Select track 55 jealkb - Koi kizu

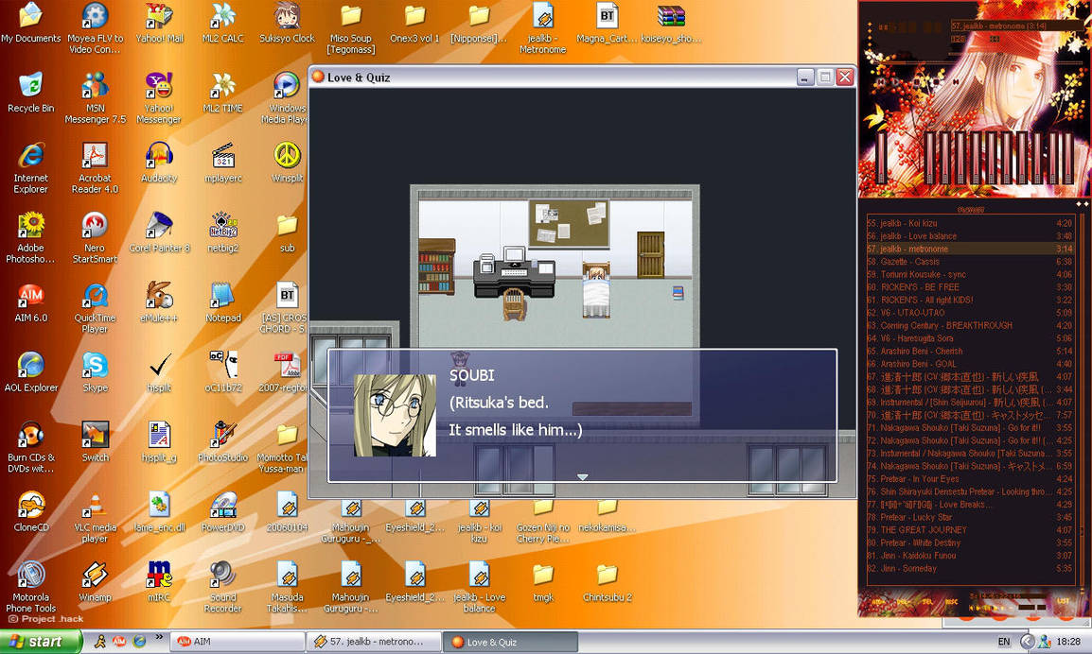(x=969, y=223)
